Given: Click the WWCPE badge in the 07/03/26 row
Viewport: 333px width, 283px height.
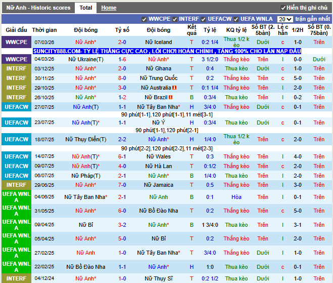Looking at the screenshot, I should 16,42.
